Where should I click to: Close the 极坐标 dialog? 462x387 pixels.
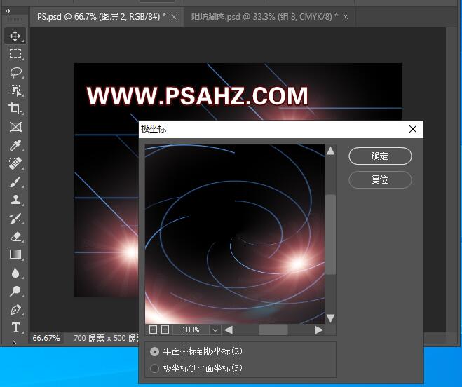click(x=413, y=129)
